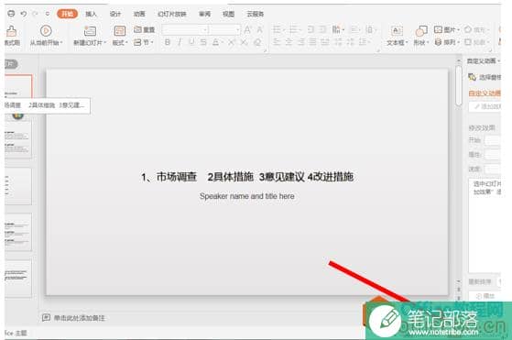Click the justify alignment icon
The height and width of the screenshot is (340, 512).
tap(313, 42)
